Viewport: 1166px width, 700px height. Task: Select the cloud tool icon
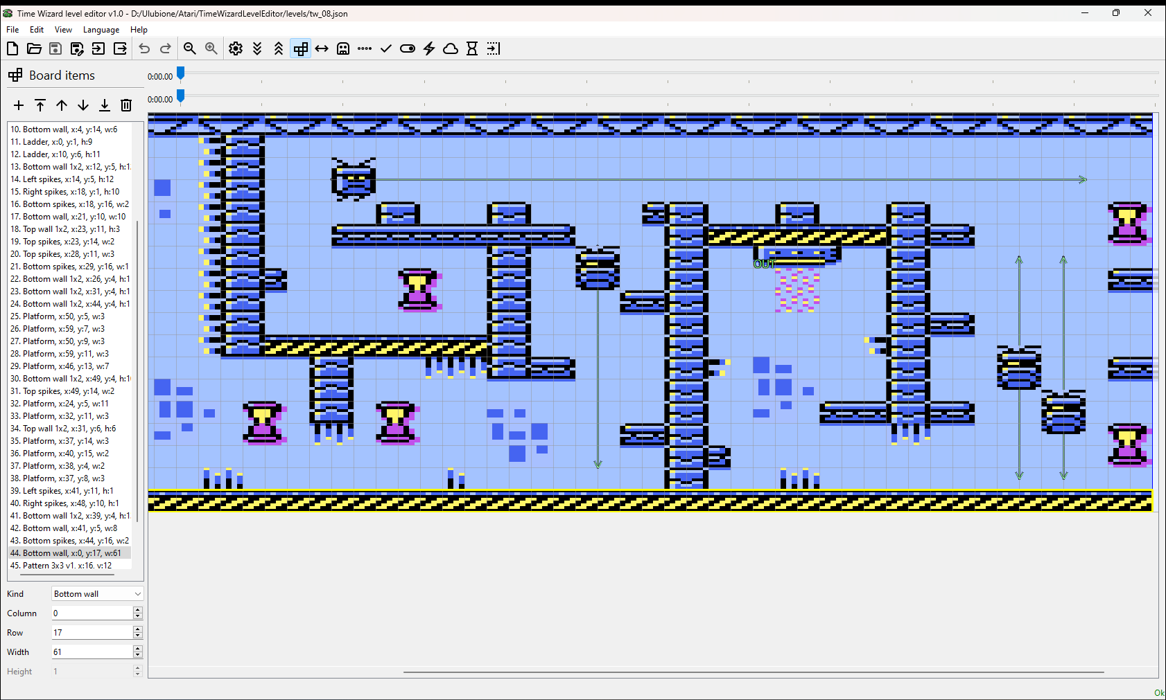(x=451, y=48)
